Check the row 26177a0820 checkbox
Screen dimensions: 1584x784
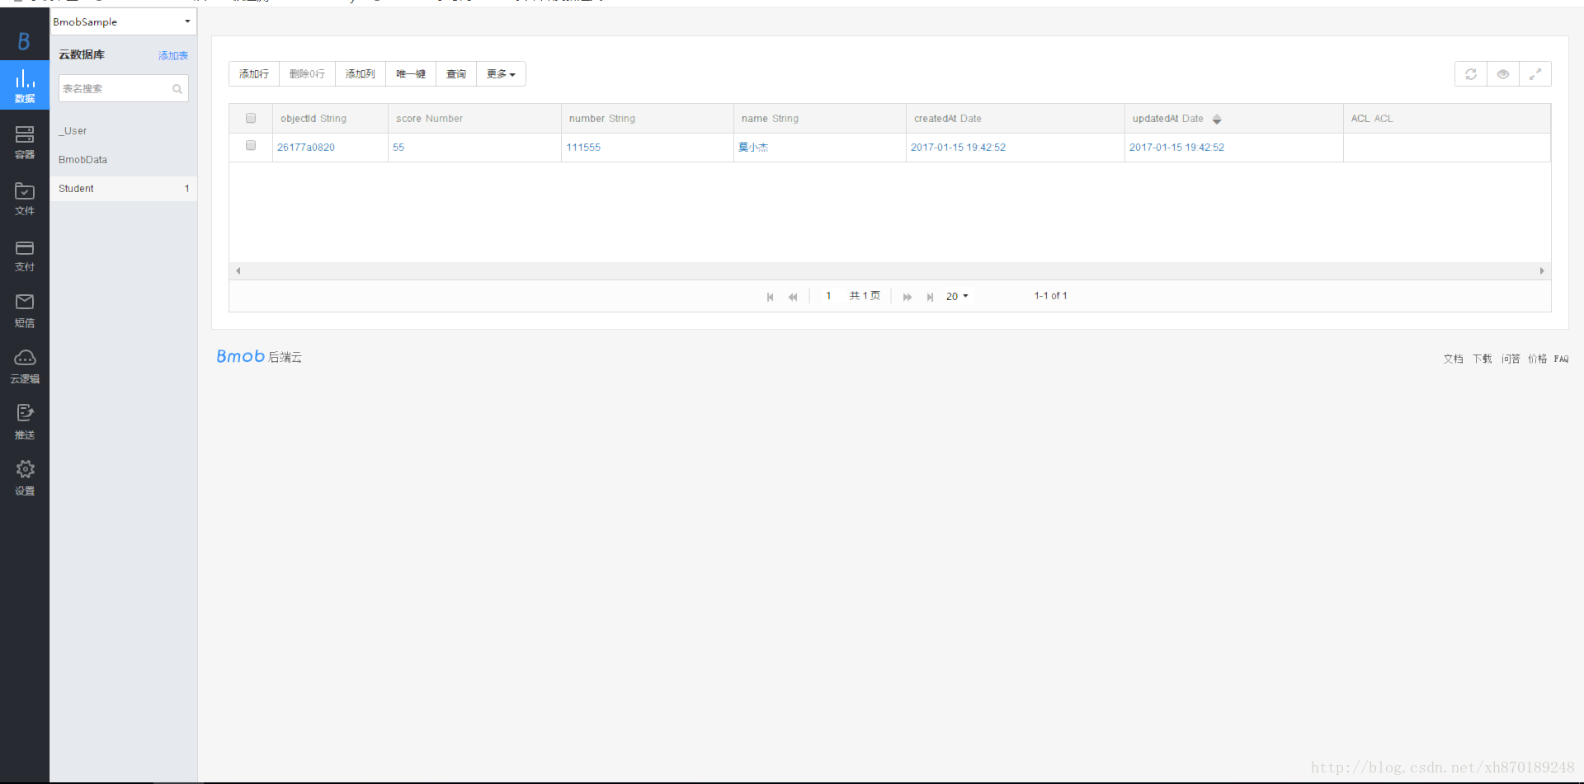[251, 145]
